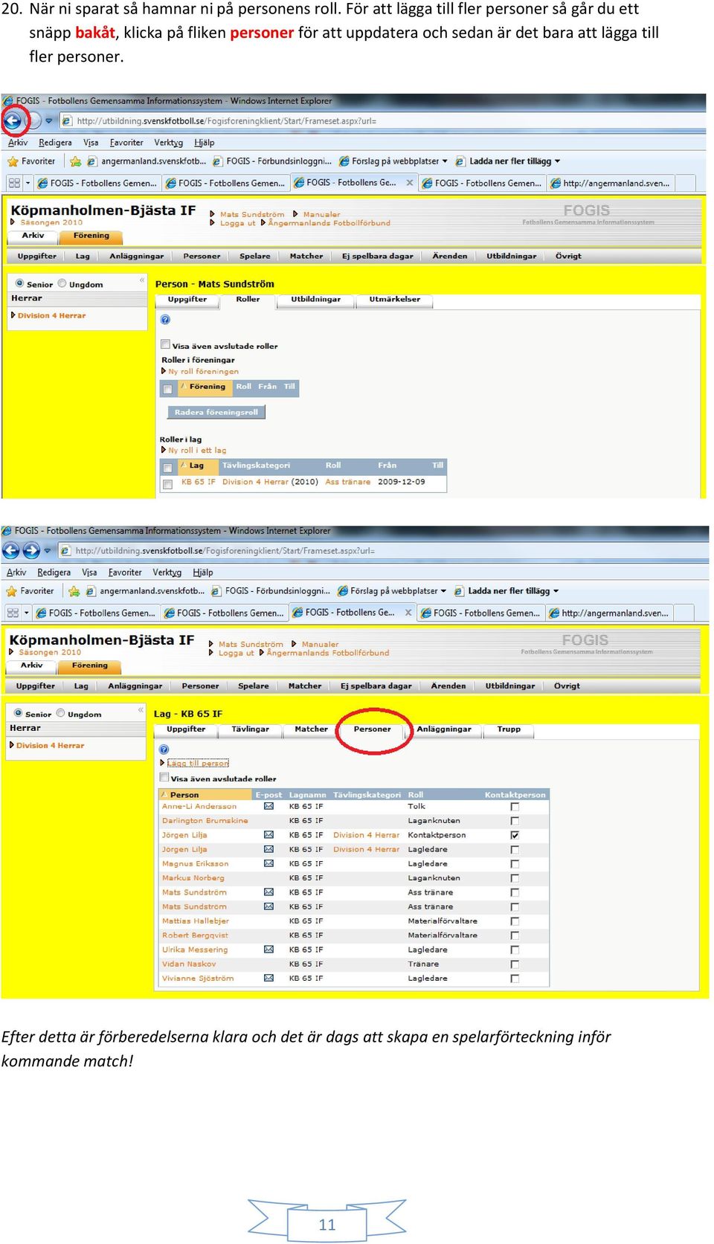Expand Division 4 Herrar tree node in upper screenshot

[x=13, y=315]
